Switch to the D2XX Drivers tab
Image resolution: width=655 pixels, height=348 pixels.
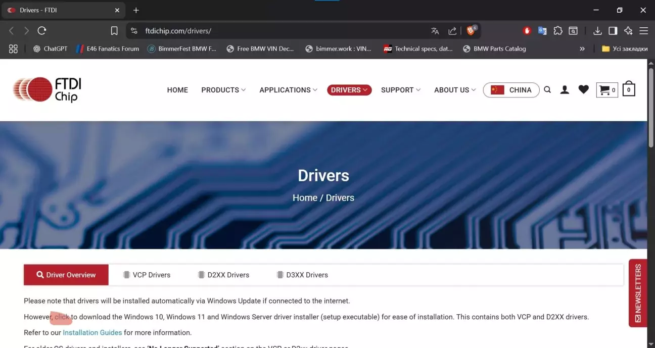pyautogui.click(x=223, y=275)
